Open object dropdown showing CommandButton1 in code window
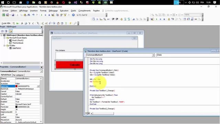Viewport: 220px width, 124px height. [x=153, y=55]
